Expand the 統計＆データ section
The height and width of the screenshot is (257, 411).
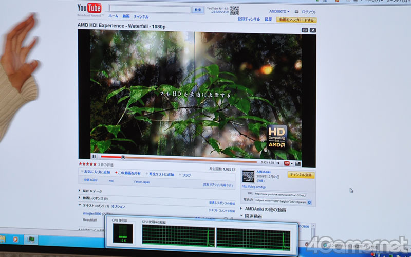coord(90,191)
